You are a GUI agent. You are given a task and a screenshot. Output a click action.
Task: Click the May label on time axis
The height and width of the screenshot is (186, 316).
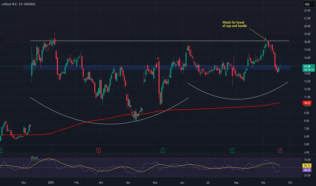pos(155,183)
